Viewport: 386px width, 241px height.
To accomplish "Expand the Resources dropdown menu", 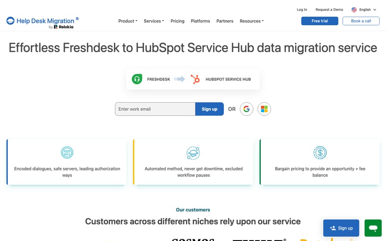I will tap(252, 21).
